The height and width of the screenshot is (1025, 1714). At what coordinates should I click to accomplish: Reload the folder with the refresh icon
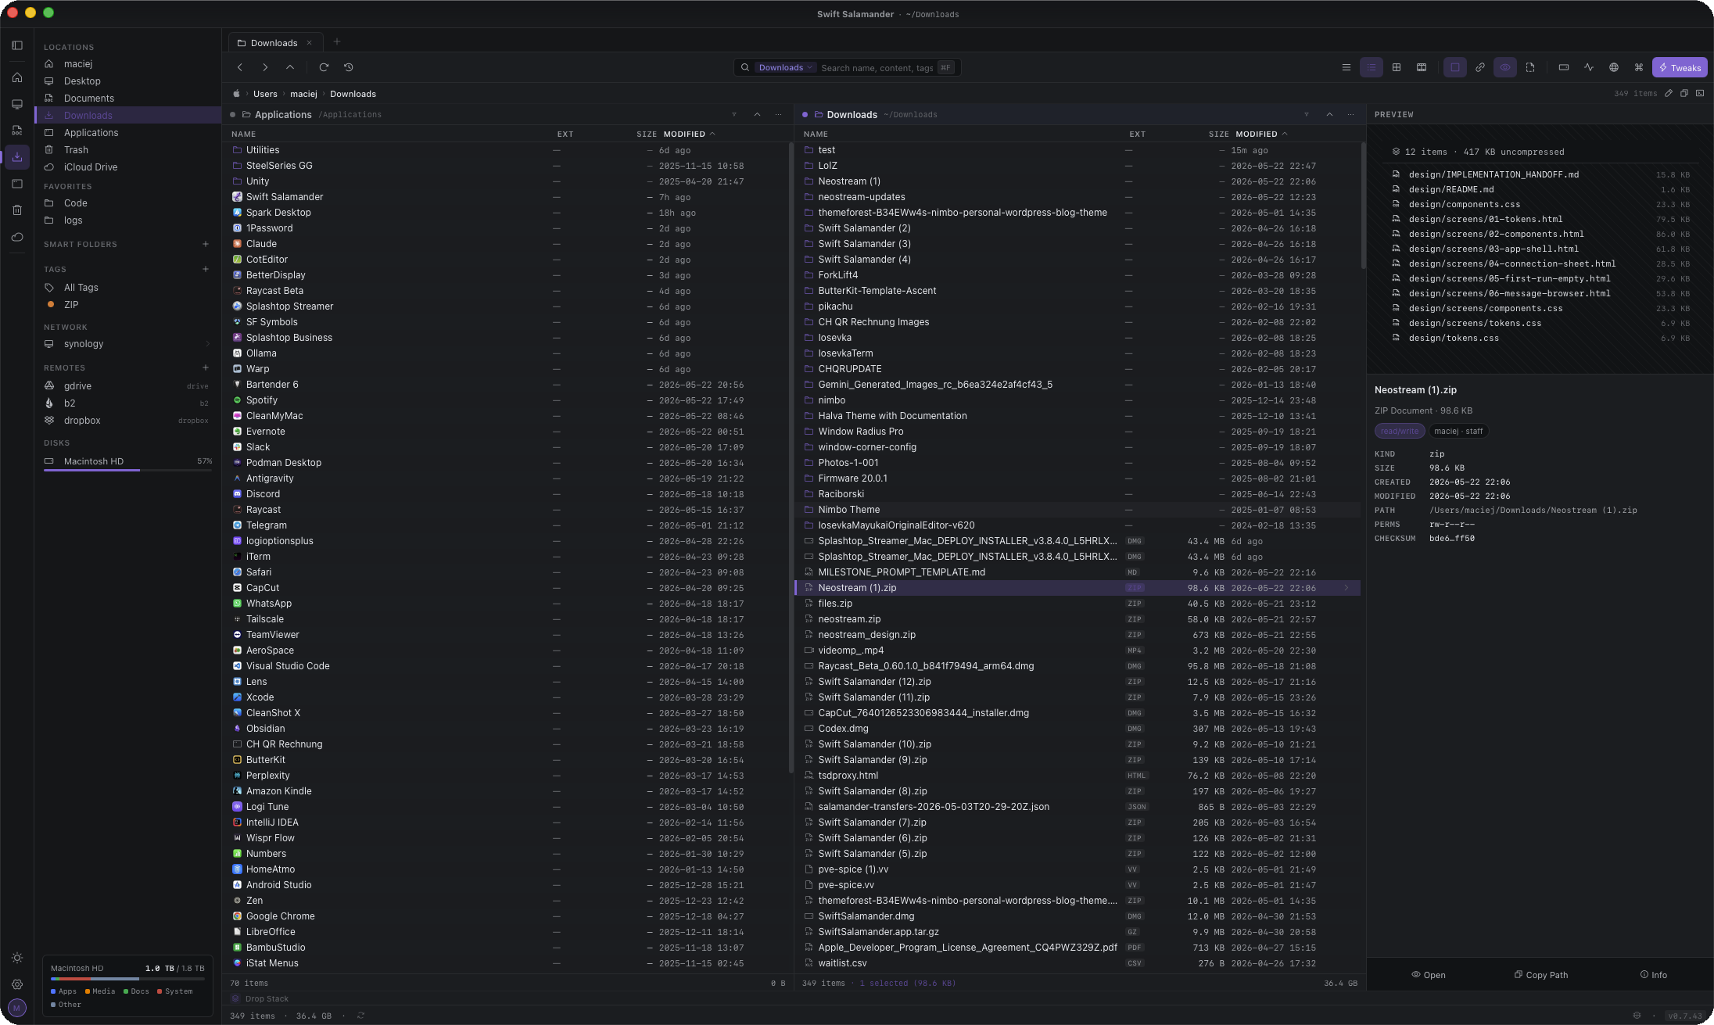[x=324, y=67]
